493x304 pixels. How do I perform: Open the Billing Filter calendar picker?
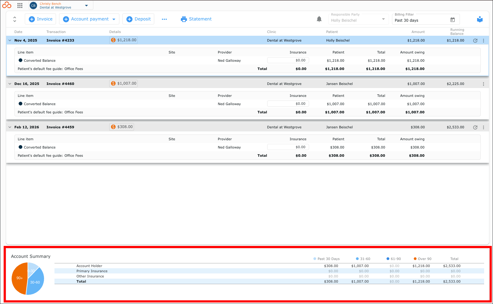pos(453,20)
